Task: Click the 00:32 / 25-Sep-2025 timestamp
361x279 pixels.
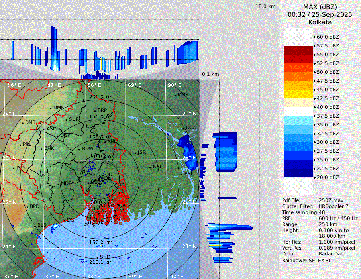Action: [x=320, y=14]
